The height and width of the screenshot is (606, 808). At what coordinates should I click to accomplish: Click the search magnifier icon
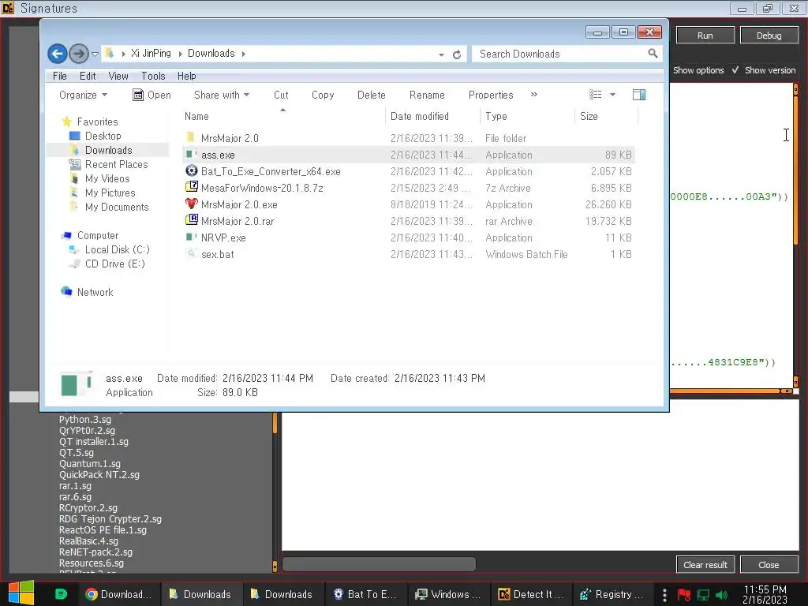(653, 53)
